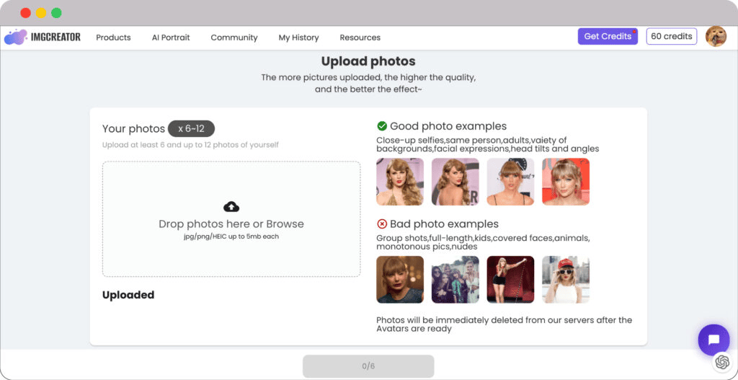Screen dimensions: 738x380
Task: Click the macOS green fullscreen button
Action: click(x=56, y=13)
